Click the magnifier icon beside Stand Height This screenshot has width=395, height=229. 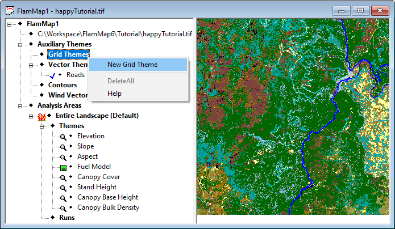63,188
